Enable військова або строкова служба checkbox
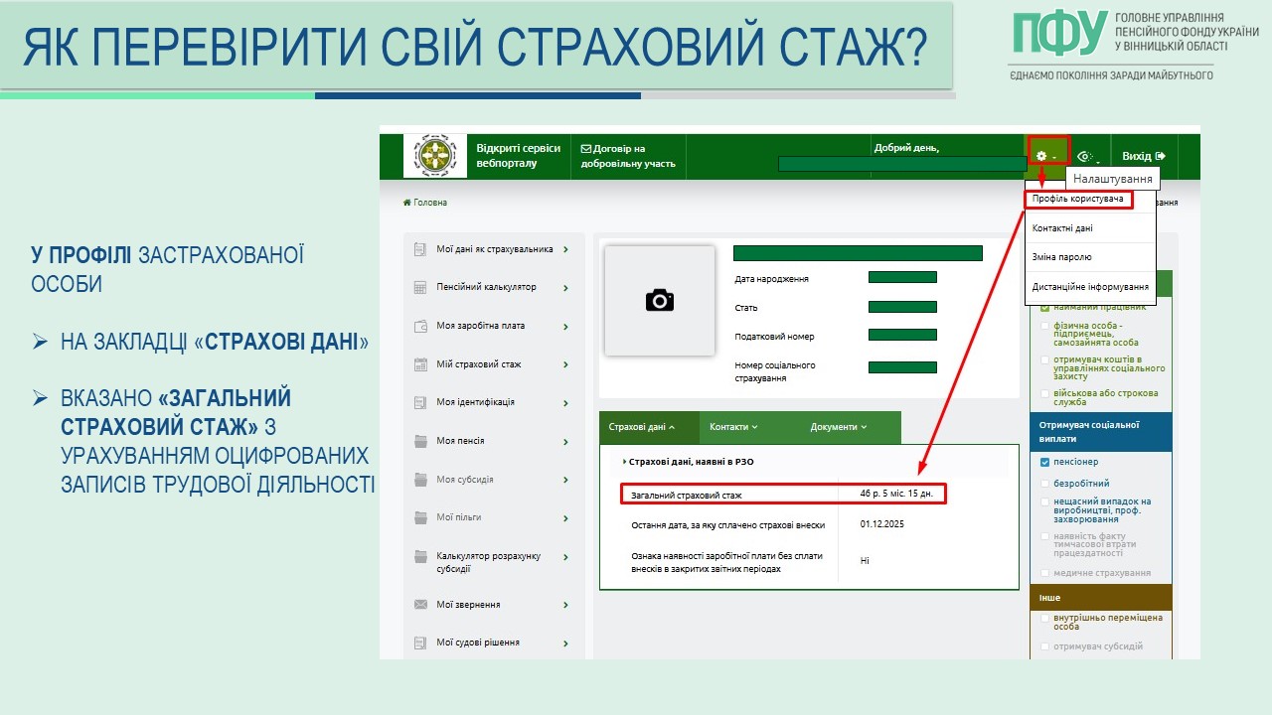 pyautogui.click(x=1044, y=394)
